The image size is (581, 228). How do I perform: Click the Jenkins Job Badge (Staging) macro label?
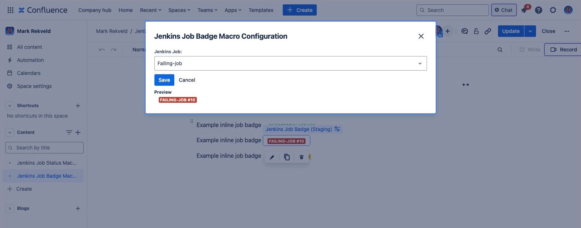(x=299, y=129)
